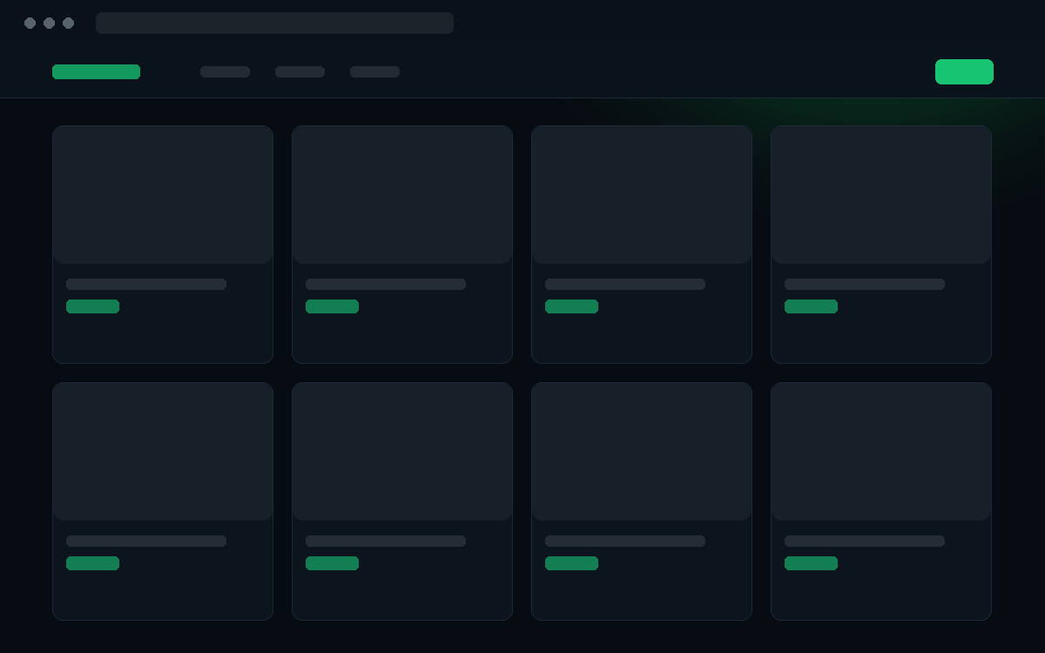Viewport: 1045px width, 653px height.
Task: Click the green pill in the top row's fourth card
Action: (811, 306)
